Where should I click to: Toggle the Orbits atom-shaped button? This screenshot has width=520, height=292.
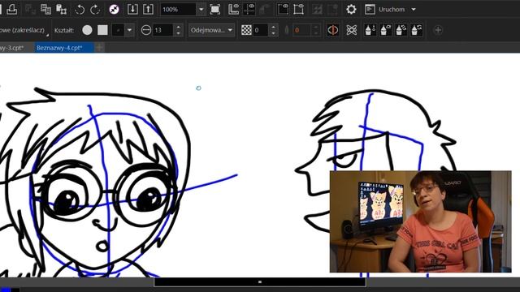pos(352,30)
